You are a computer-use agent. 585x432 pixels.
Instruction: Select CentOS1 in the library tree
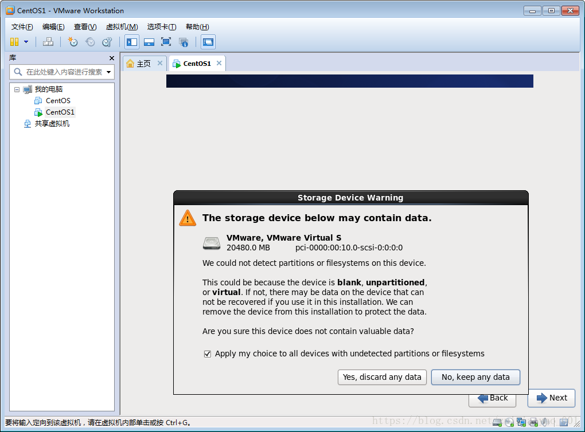[60, 112]
